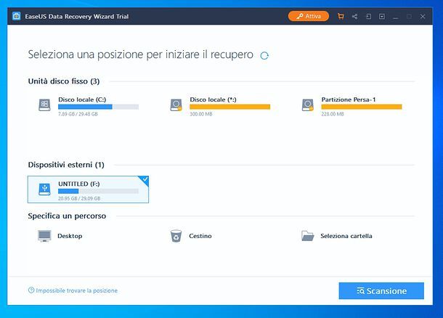Click Disco locale (C:) usage bar
The image size is (443, 318).
98,107
